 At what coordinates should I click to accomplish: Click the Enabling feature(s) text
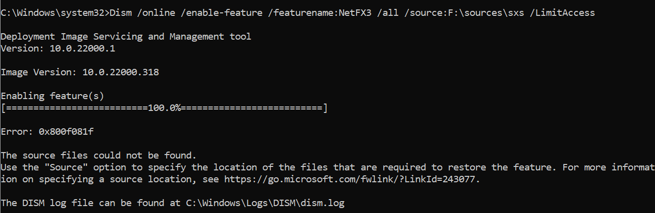[x=53, y=96]
